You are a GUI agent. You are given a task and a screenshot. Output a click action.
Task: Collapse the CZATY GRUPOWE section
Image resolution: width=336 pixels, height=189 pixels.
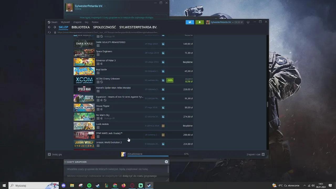coord(65,162)
